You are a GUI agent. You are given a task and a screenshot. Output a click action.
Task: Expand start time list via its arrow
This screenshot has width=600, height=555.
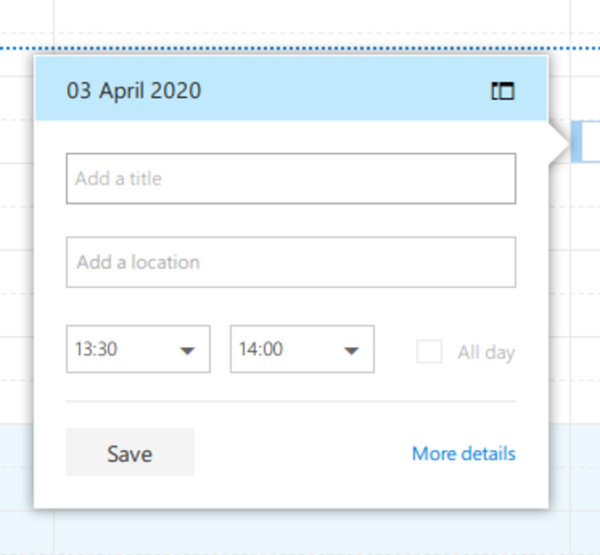(187, 351)
